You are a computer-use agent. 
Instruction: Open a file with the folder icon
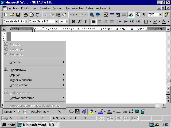tap(12, 15)
